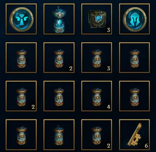156x152 pixels.
Task: Click the quantity badge 3 on chest
Action: (x=108, y=30)
